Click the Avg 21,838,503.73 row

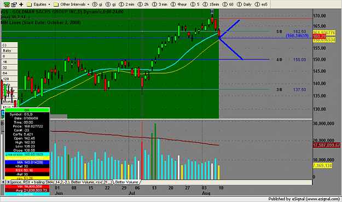pos(27,191)
